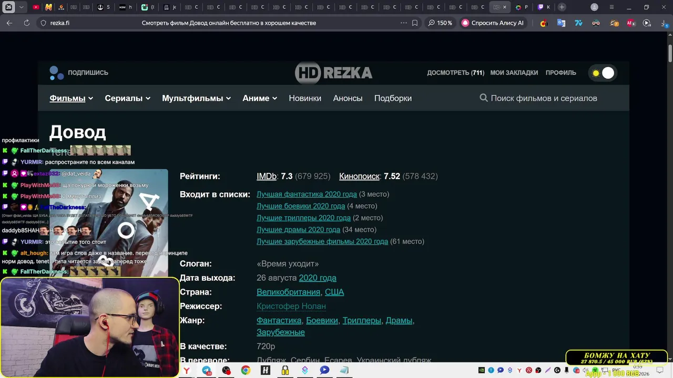Open the browser profile avatar
This screenshot has height=378, width=673.
click(x=594, y=7)
